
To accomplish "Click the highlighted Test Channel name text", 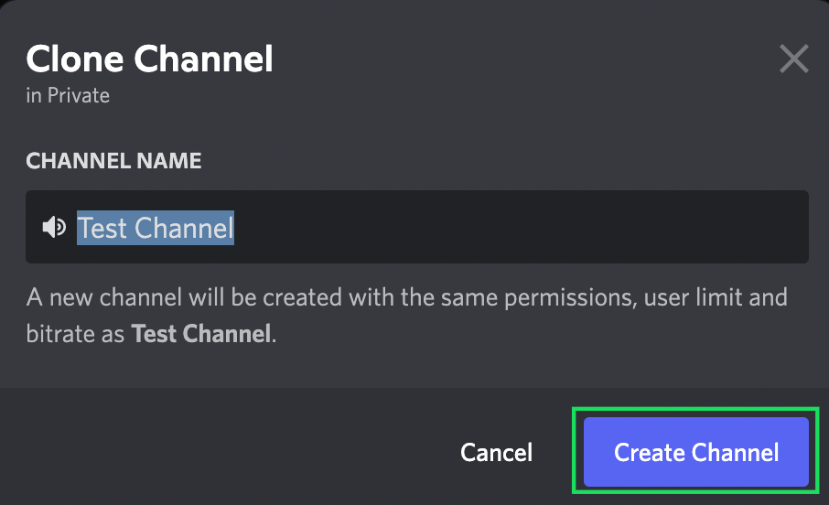I will coord(156,228).
